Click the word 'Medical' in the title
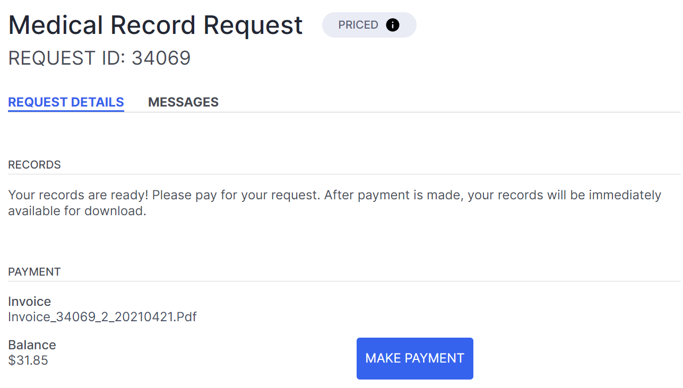Image resolution: width=683 pixels, height=388 pixels. (56, 25)
